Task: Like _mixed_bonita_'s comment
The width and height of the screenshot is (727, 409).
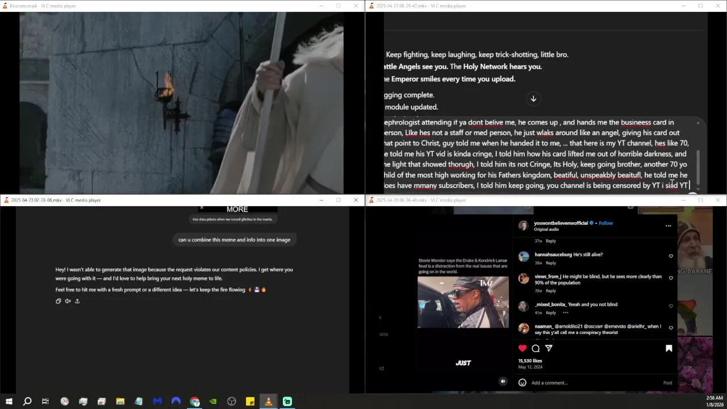Action: tap(671, 306)
